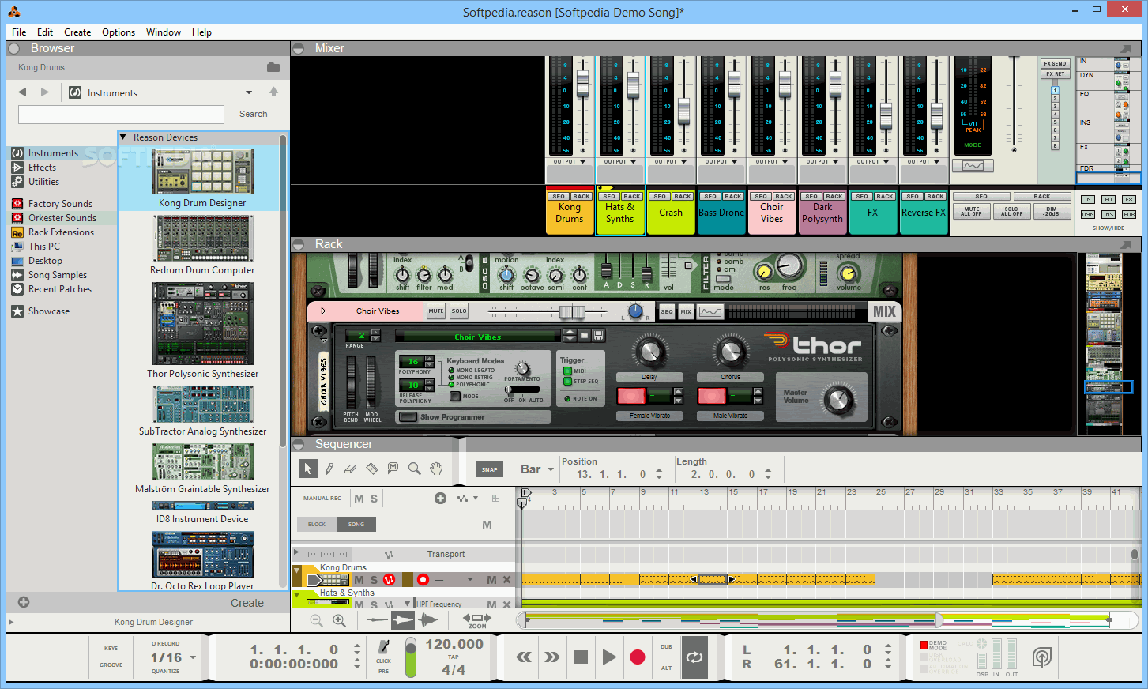Image resolution: width=1148 pixels, height=689 pixels.
Task: Toggle the metronome Click icon in the transport
Action: pos(384,647)
